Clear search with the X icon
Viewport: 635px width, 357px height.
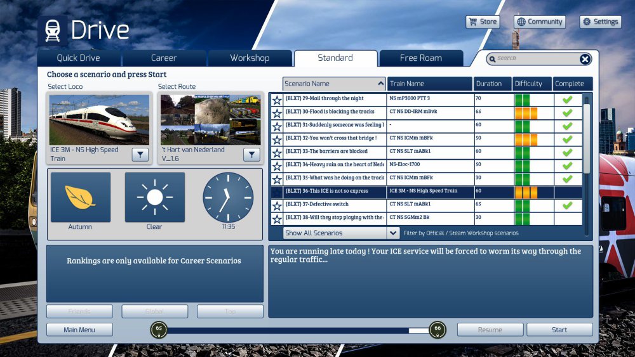click(585, 59)
